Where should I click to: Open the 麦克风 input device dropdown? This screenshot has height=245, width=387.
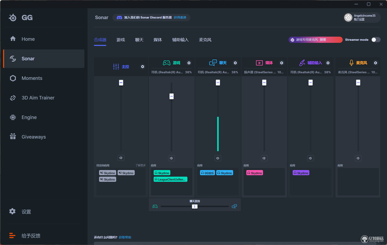click(357, 72)
